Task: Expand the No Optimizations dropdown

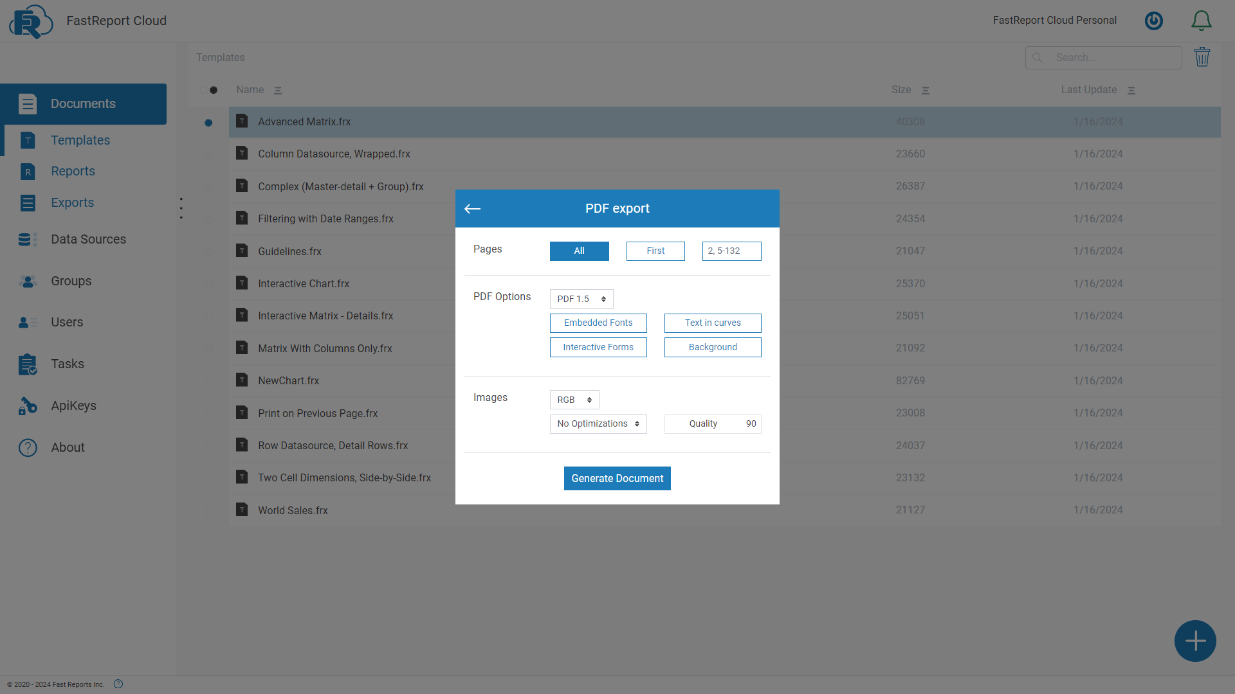Action: pyautogui.click(x=598, y=423)
